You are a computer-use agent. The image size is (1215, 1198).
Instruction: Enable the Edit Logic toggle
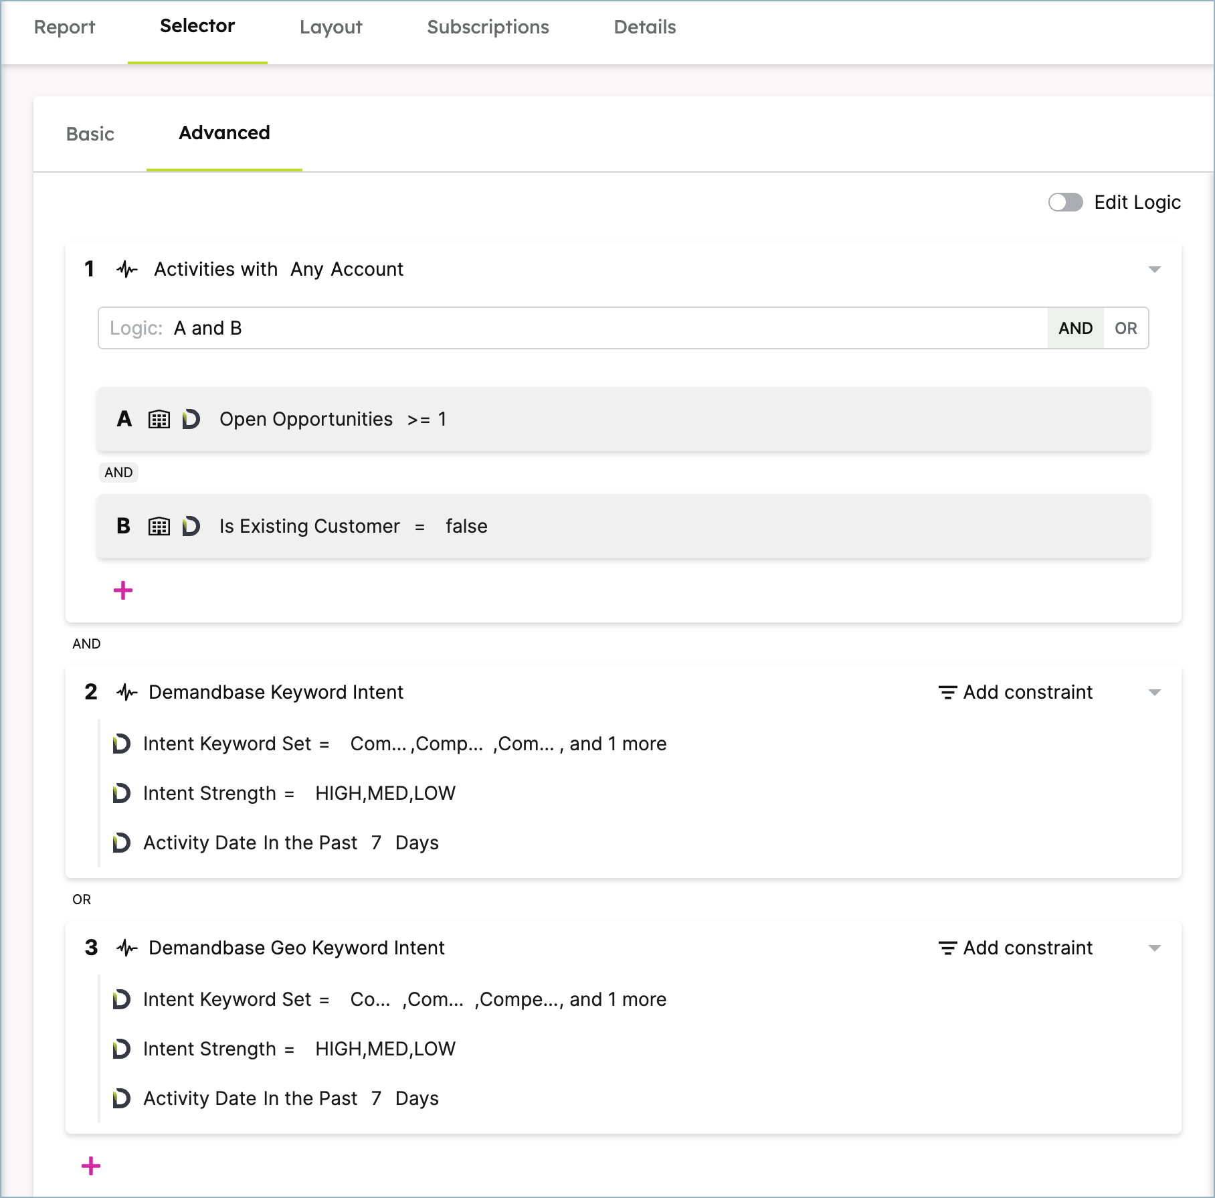point(1065,202)
